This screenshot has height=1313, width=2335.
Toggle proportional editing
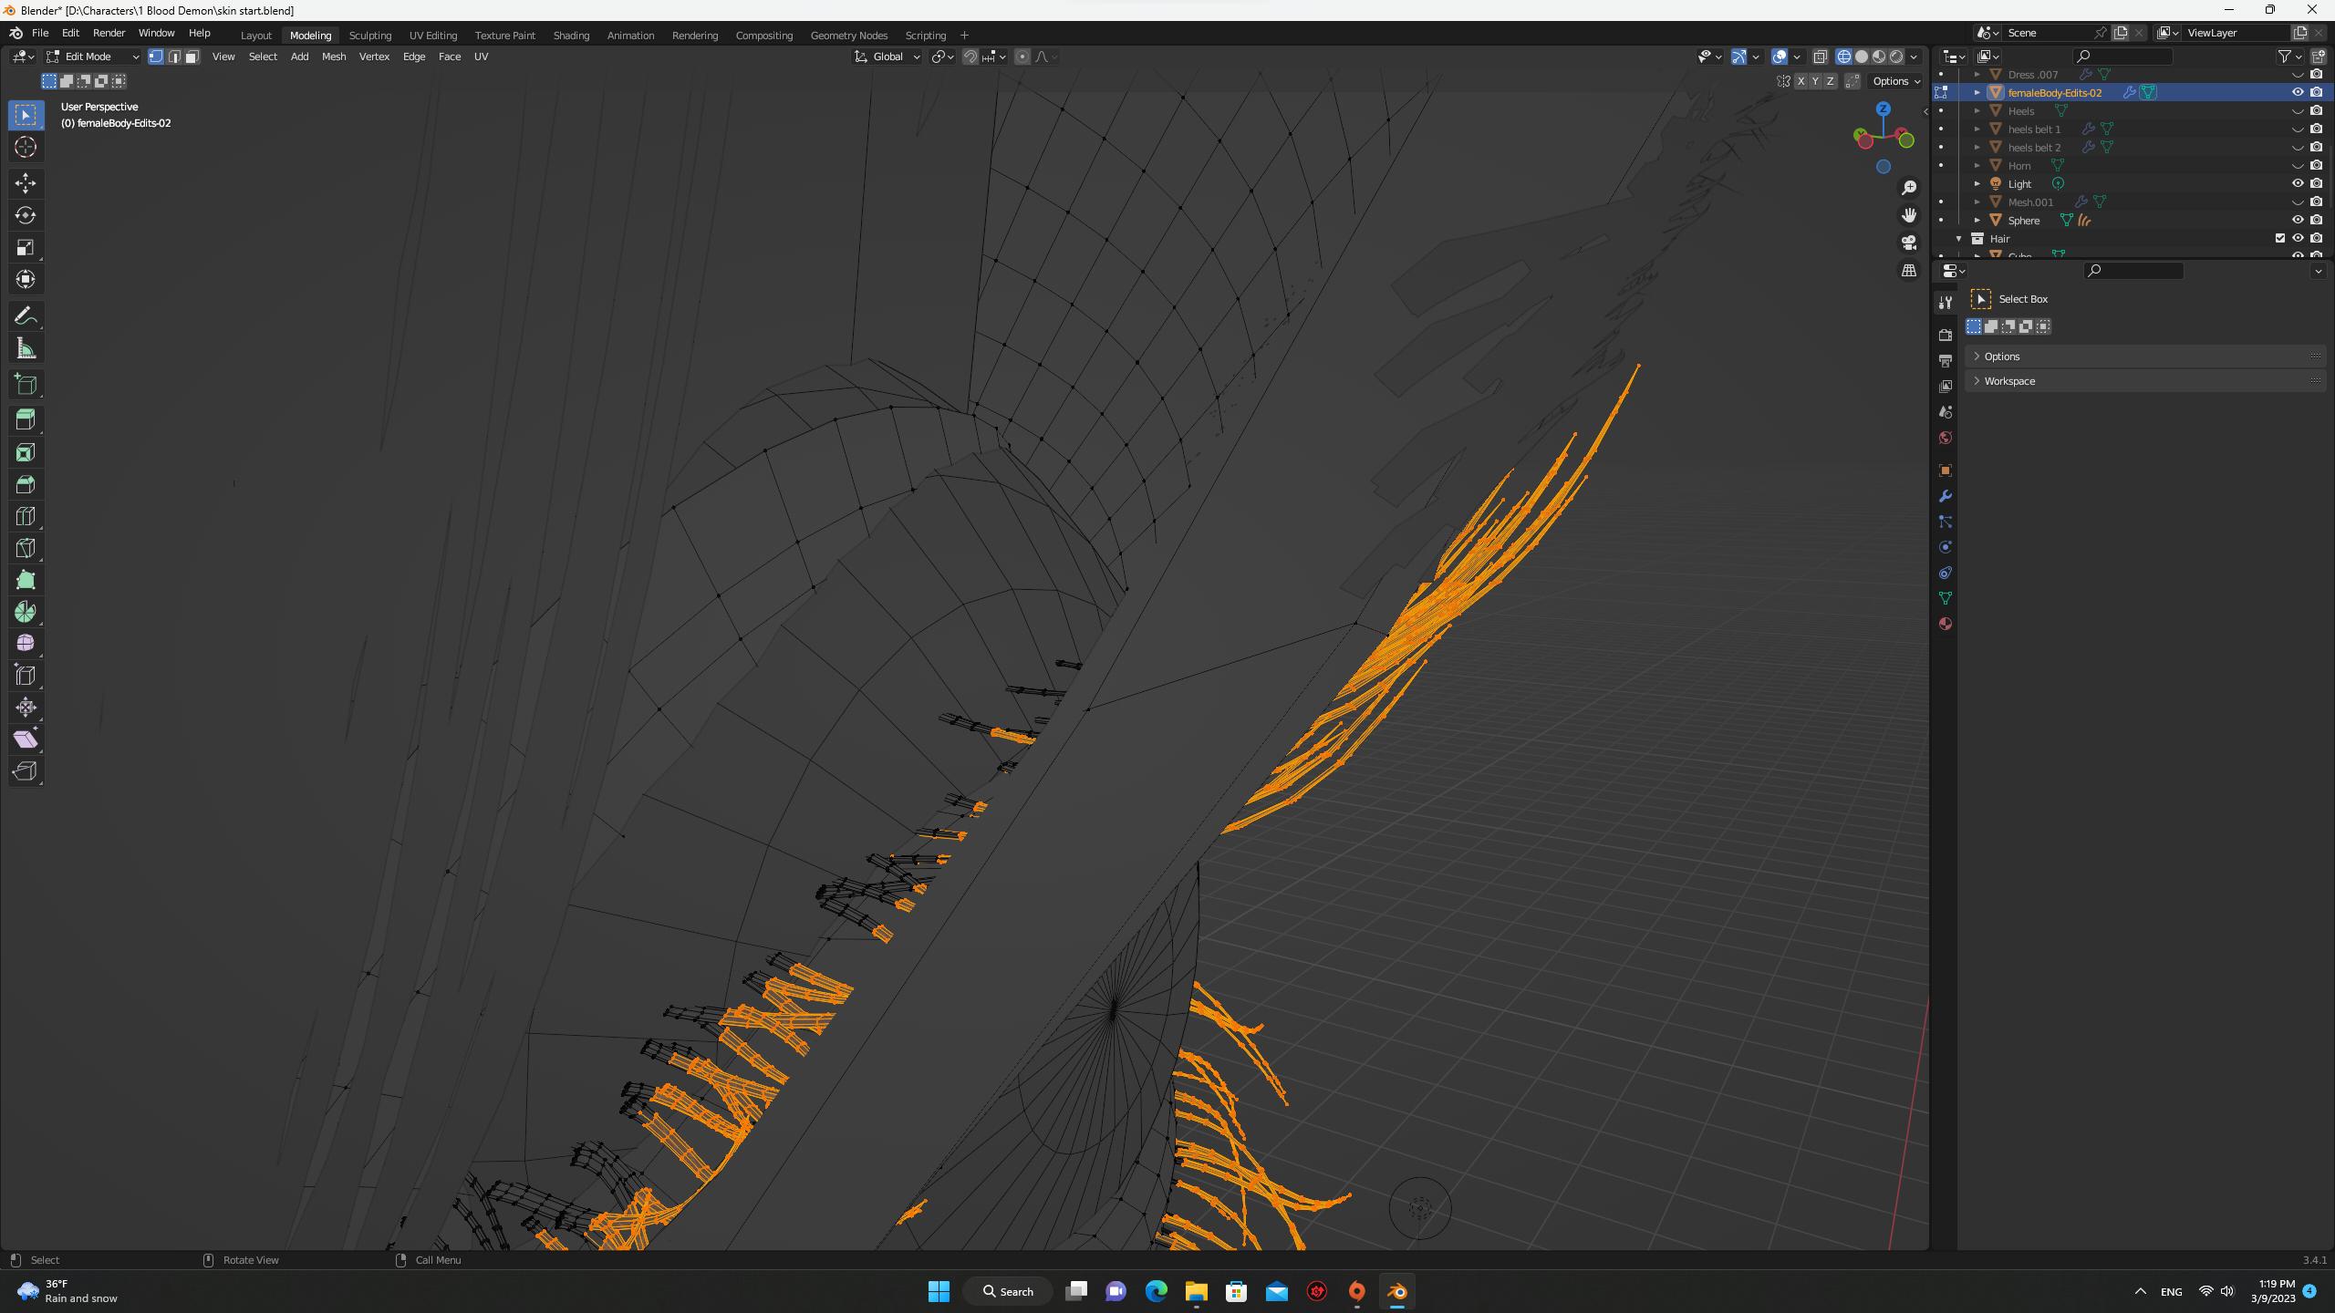1022,57
